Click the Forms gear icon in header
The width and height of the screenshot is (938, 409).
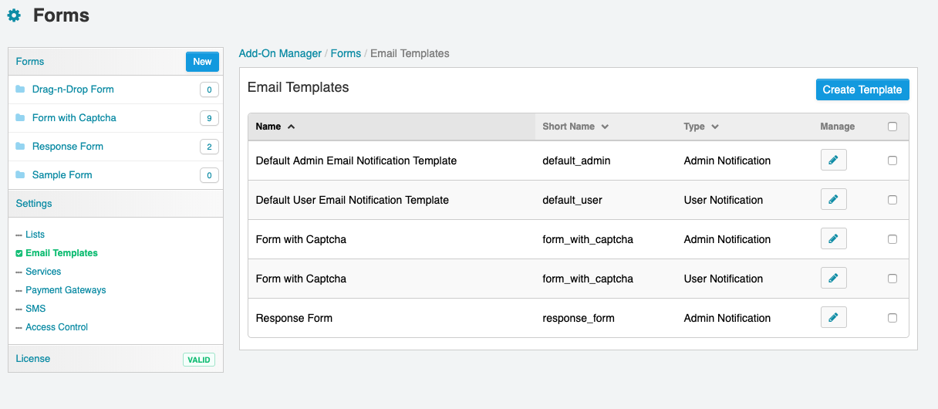14,15
